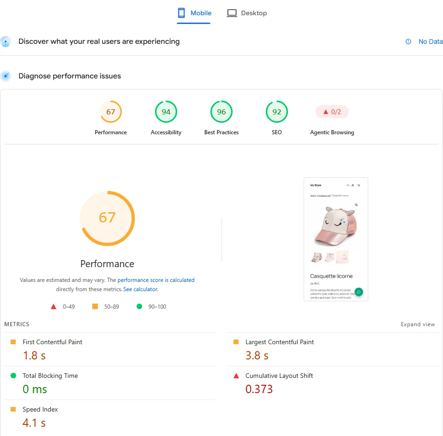
Task: Jump to Best Practices score gauge 96
Action: [x=221, y=112]
